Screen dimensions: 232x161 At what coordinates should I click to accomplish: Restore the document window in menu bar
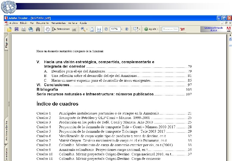[226, 23]
